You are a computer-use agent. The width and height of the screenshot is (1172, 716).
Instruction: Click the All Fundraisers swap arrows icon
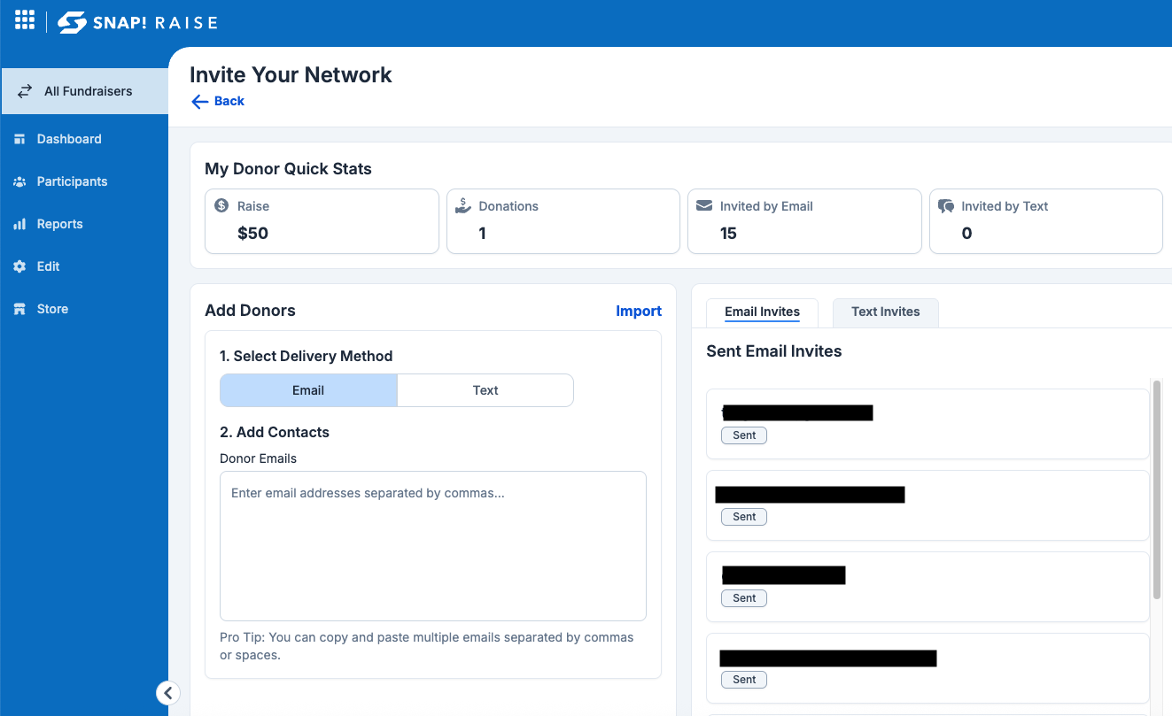pos(25,91)
